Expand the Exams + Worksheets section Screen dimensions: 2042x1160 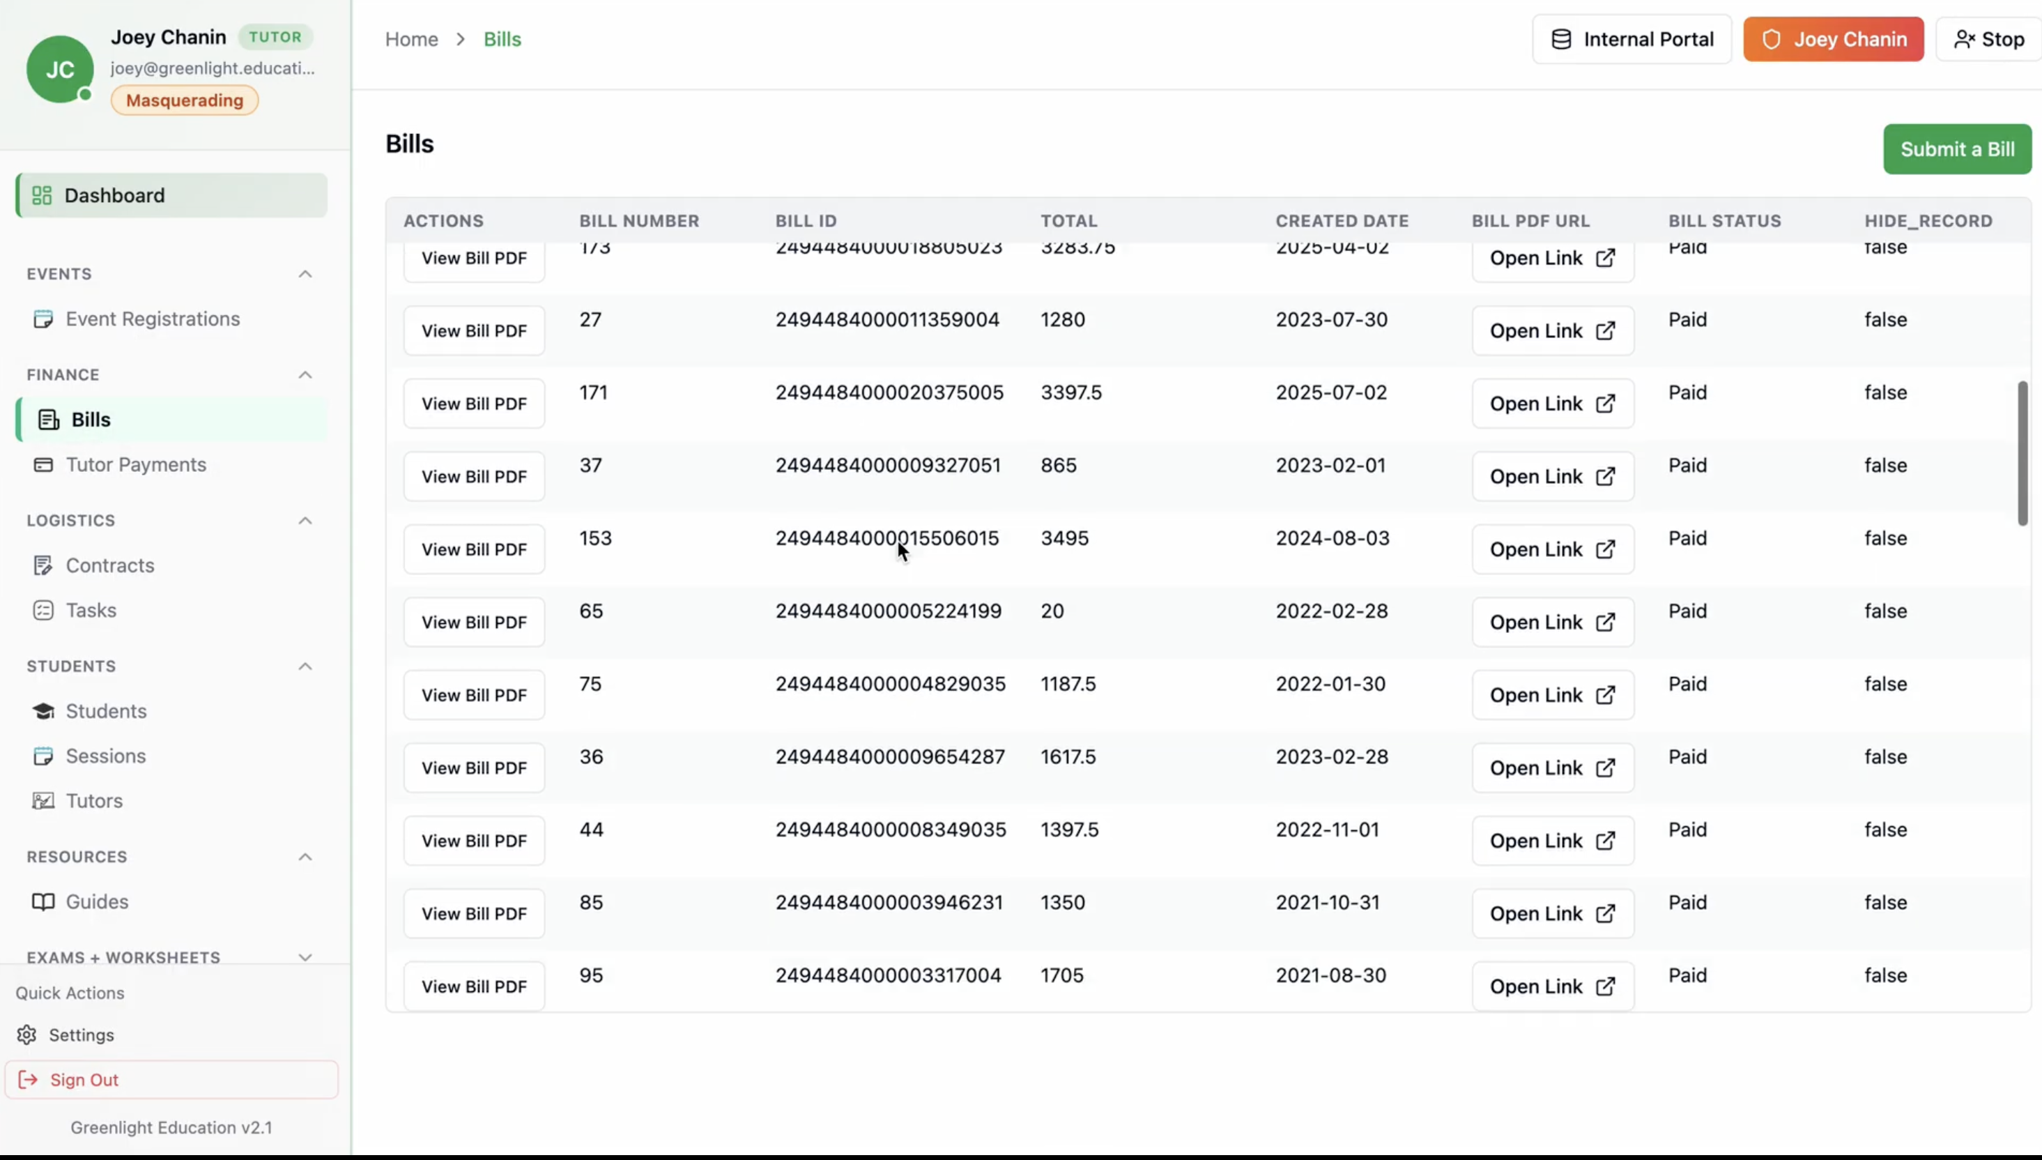click(x=305, y=958)
